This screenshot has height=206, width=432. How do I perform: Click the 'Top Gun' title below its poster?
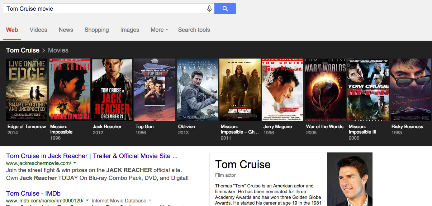coord(144,127)
